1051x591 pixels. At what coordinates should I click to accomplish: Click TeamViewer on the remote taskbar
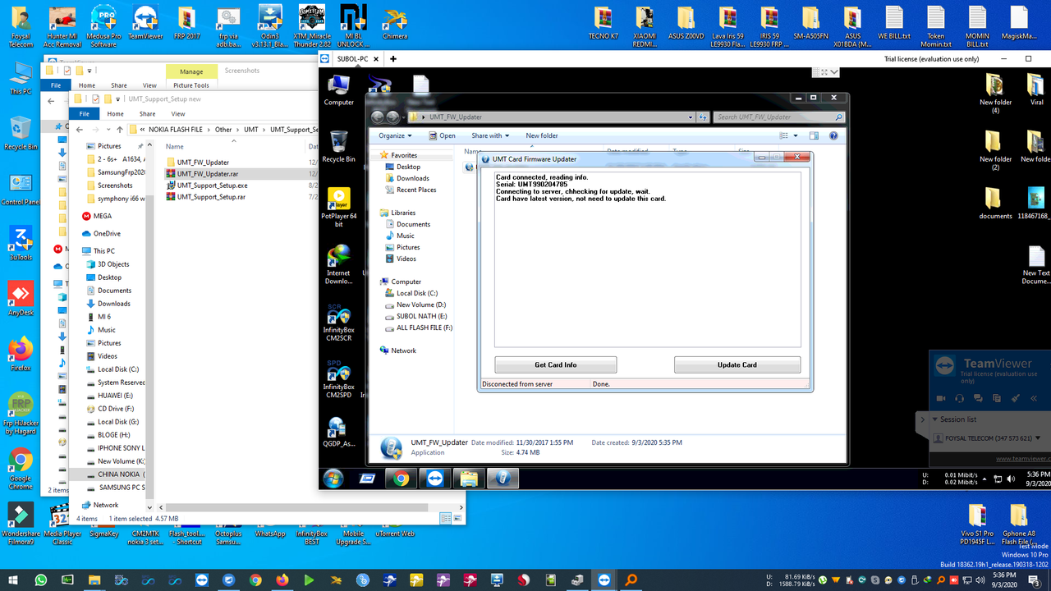click(x=434, y=479)
